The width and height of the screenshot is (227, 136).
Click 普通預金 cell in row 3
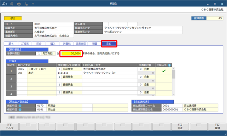(72, 85)
